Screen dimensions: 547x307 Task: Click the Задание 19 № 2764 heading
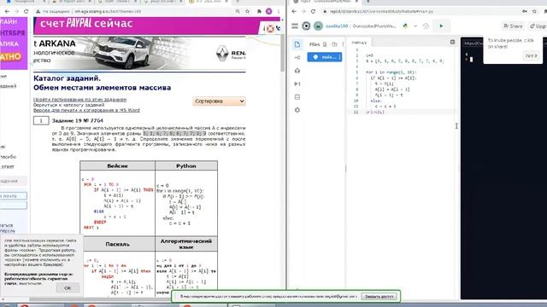(78, 121)
